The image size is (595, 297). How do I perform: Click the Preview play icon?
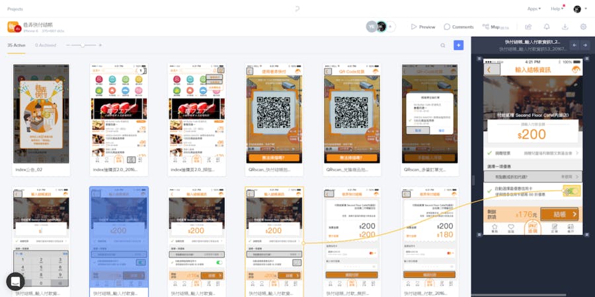(414, 27)
